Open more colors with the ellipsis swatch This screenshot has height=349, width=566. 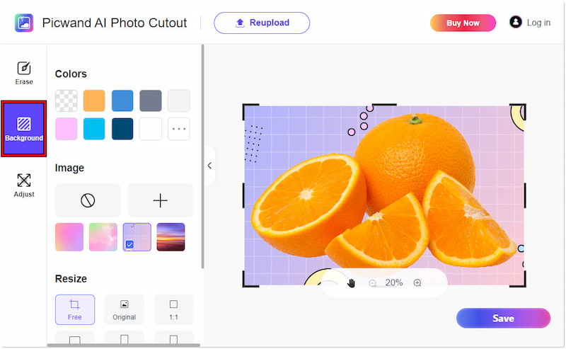pos(179,129)
